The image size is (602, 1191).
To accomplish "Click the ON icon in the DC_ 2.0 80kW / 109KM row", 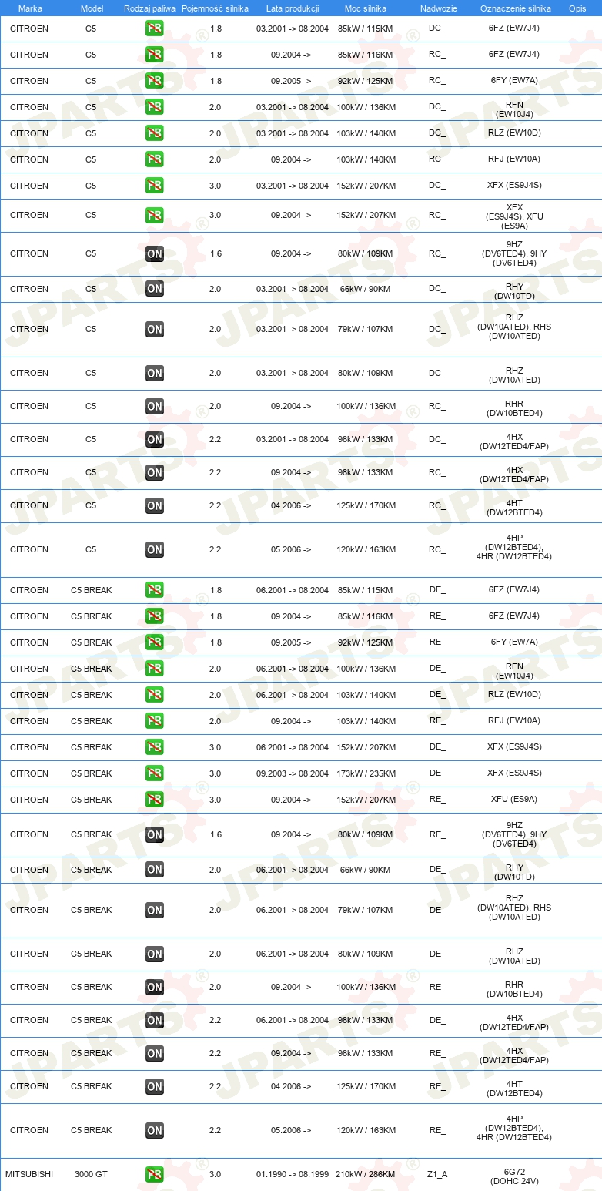I will click(154, 373).
